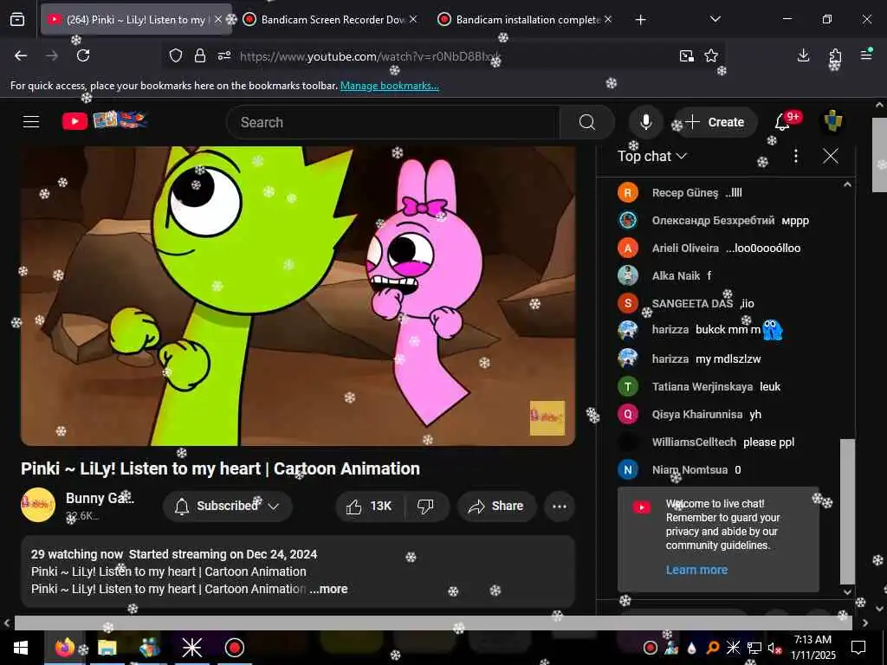The height and width of the screenshot is (665, 887).
Task: Click Tatiana Werjinskaya chat author name
Action: tap(702, 387)
